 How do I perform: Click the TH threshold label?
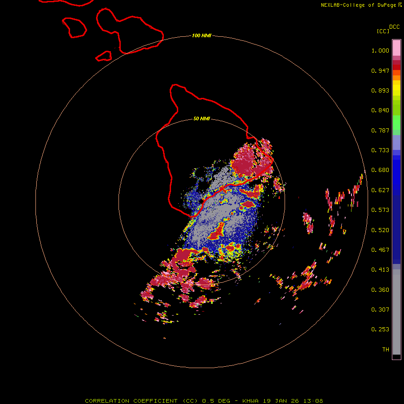386,350
